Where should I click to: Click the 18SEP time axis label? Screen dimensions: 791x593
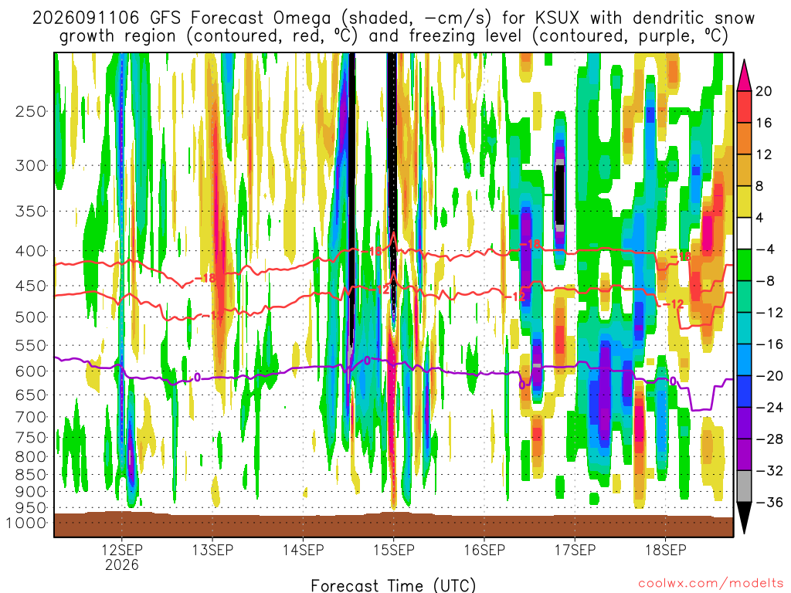click(x=665, y=550)
